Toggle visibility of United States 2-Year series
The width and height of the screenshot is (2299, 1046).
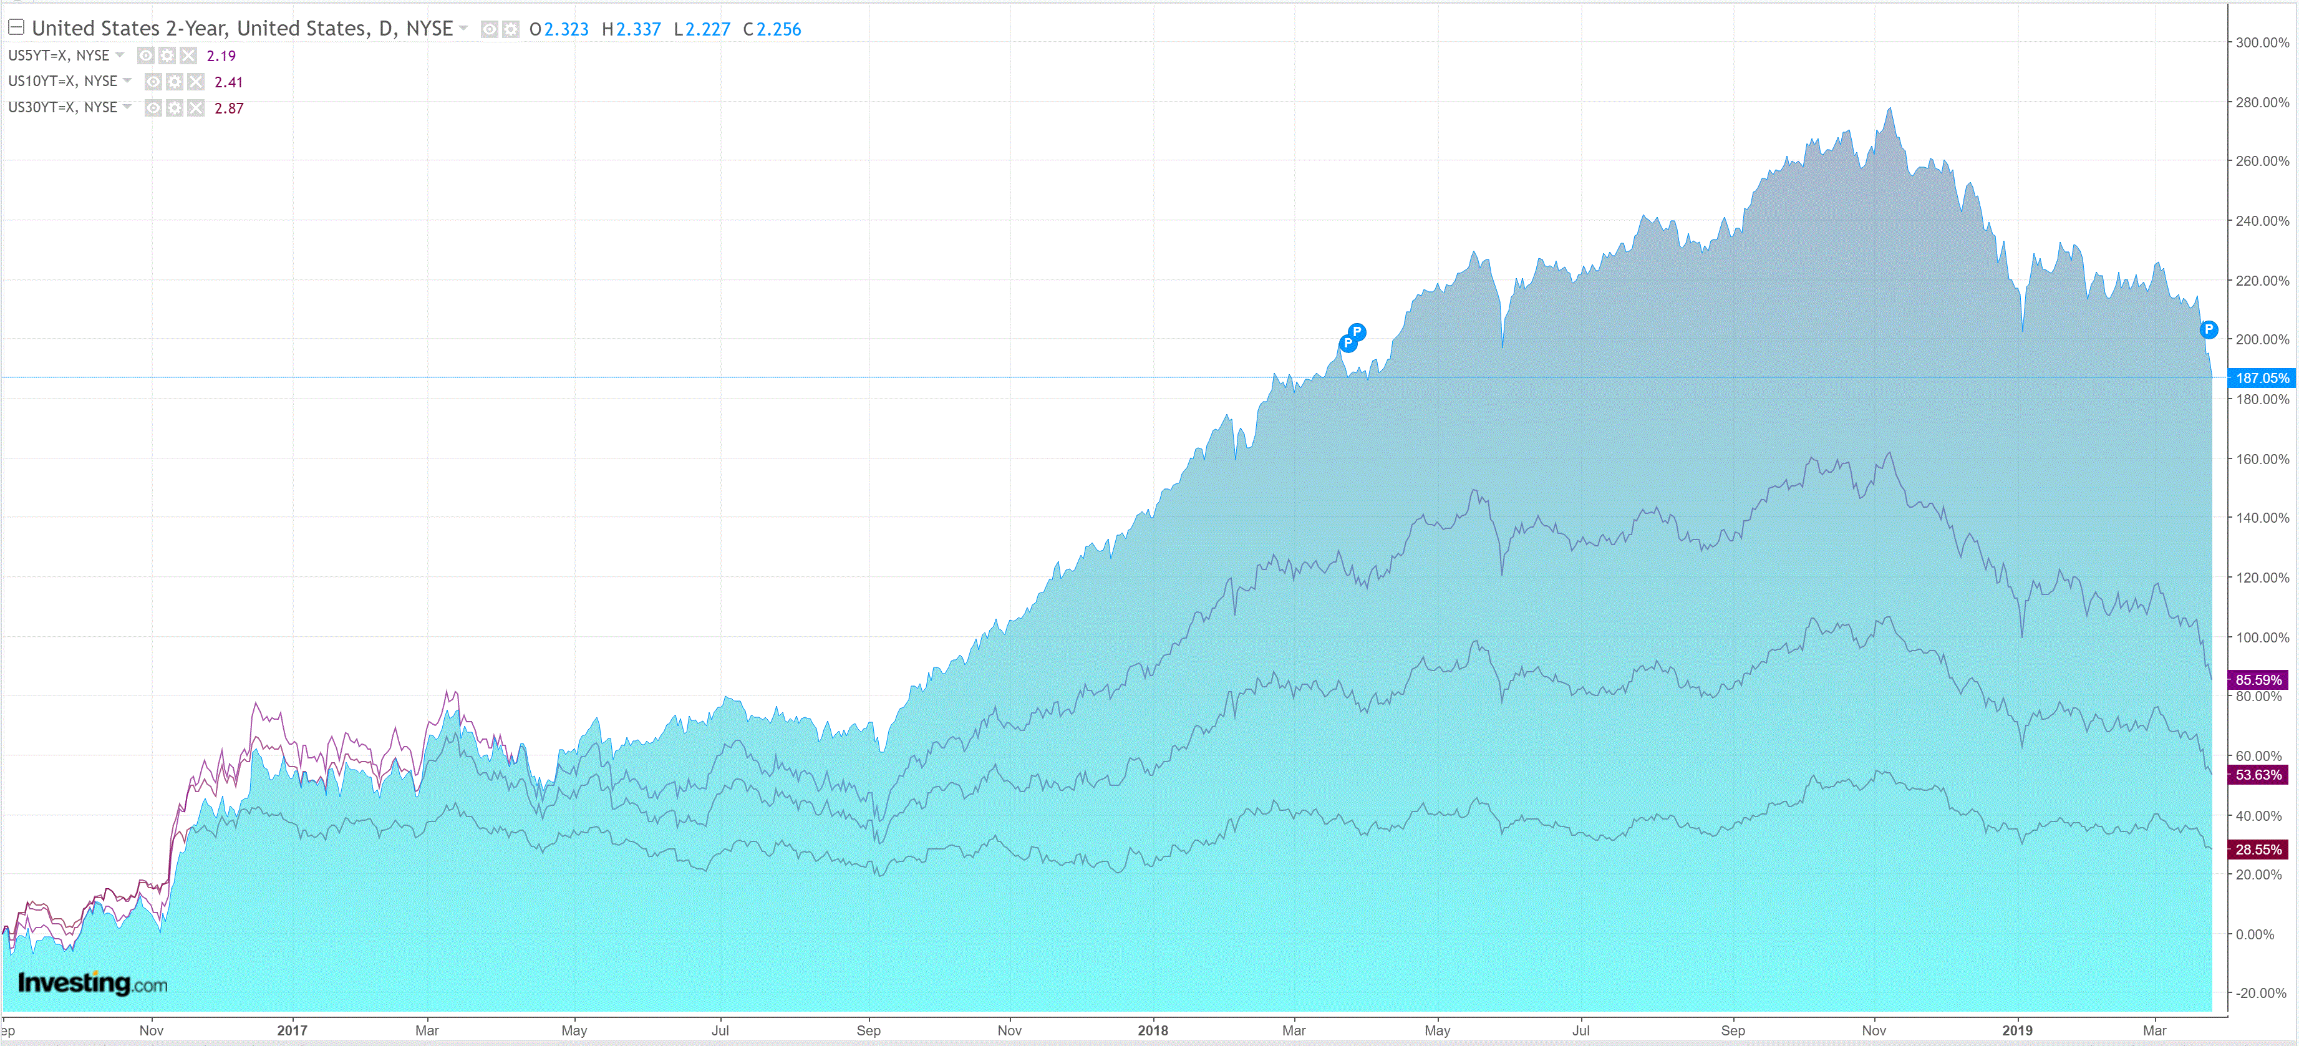click(x=489, y=29)
